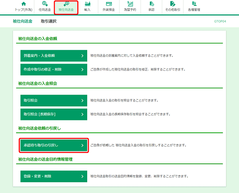
Task: Click the 仕向送金 coin icon
Action: [x=45, y=4]
